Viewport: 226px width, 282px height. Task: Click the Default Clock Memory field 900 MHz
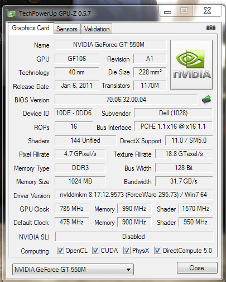pyautogui.click(x=134, y=222)
